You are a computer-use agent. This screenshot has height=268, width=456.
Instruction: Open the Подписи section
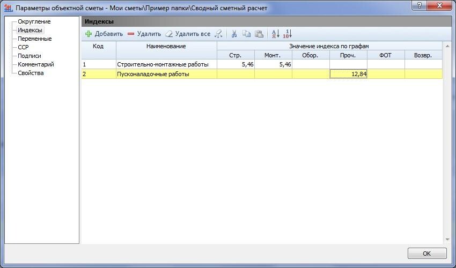(30, 56)
